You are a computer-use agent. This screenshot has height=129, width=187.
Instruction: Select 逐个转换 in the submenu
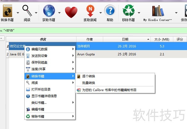[89, 76]
